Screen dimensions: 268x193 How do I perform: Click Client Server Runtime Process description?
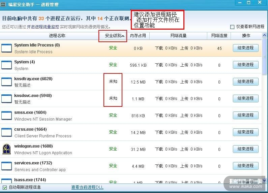pos(43,136)
